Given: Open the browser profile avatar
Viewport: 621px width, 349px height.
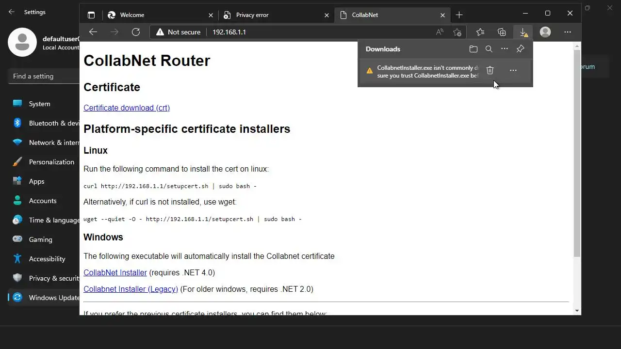Looking at the screenshot, I should click(x=545, y=32).
